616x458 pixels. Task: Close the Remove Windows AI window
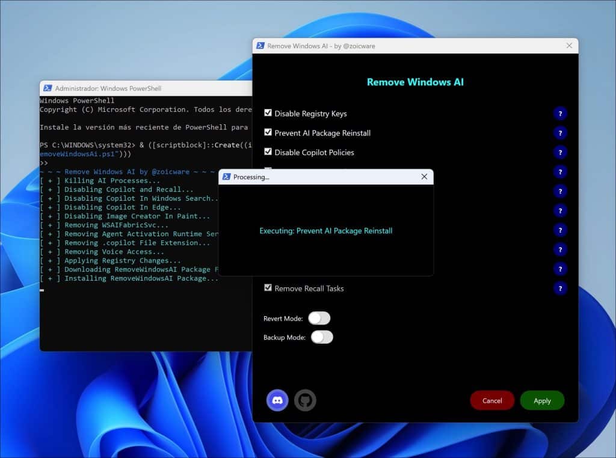pos(569,46)
